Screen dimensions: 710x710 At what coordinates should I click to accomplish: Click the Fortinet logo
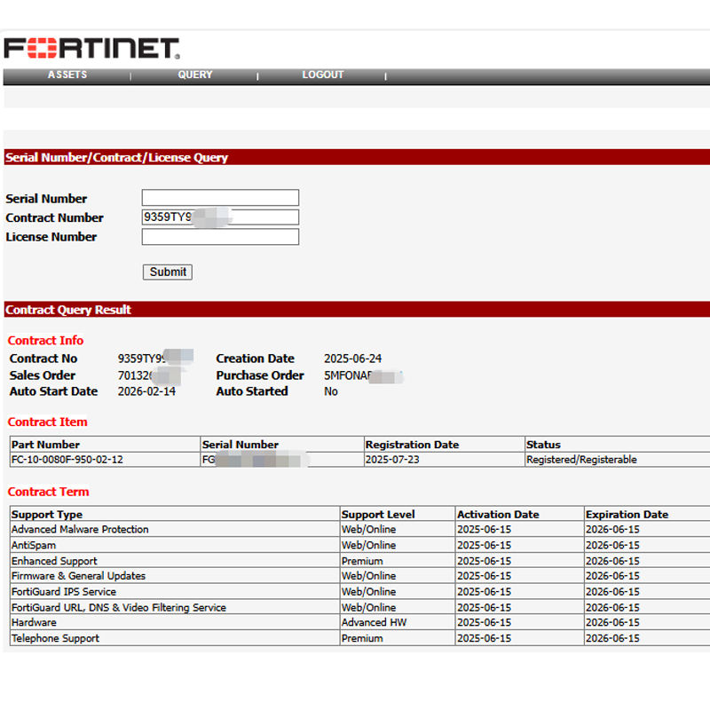91,48
